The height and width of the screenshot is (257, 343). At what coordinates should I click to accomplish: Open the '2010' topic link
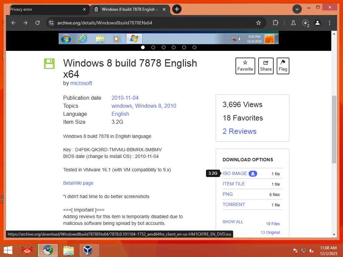170,106
